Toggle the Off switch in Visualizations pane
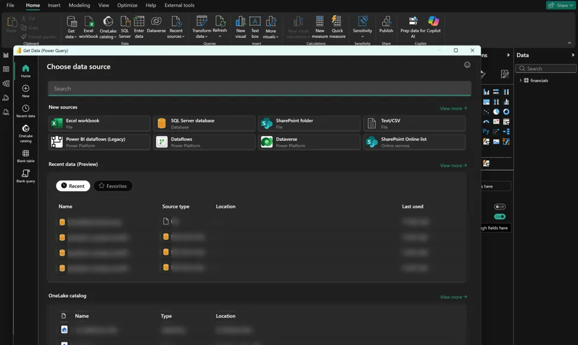Viewport: 578px width, 345px height. 500,207
